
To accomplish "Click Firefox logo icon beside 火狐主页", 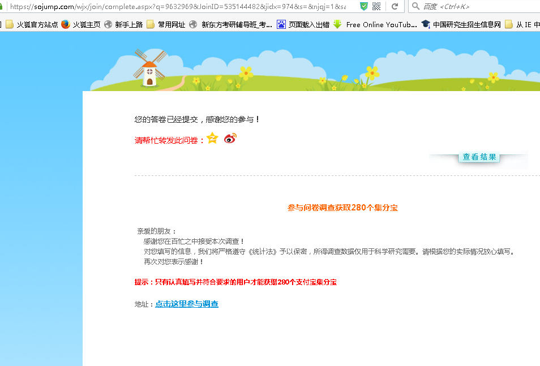I will (66, 24).
